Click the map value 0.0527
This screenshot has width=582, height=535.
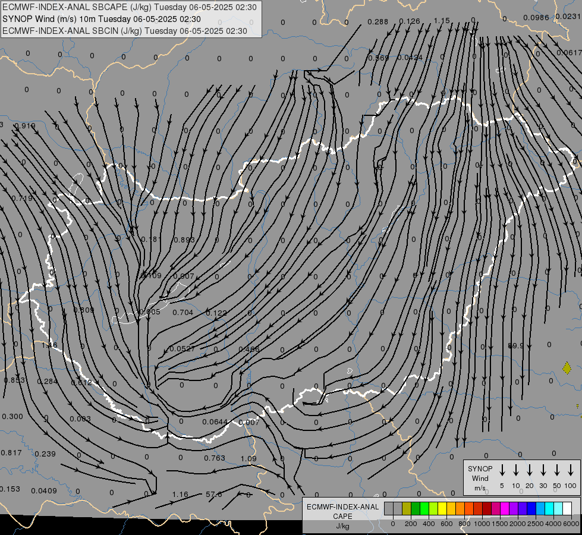tap(183, 348)
